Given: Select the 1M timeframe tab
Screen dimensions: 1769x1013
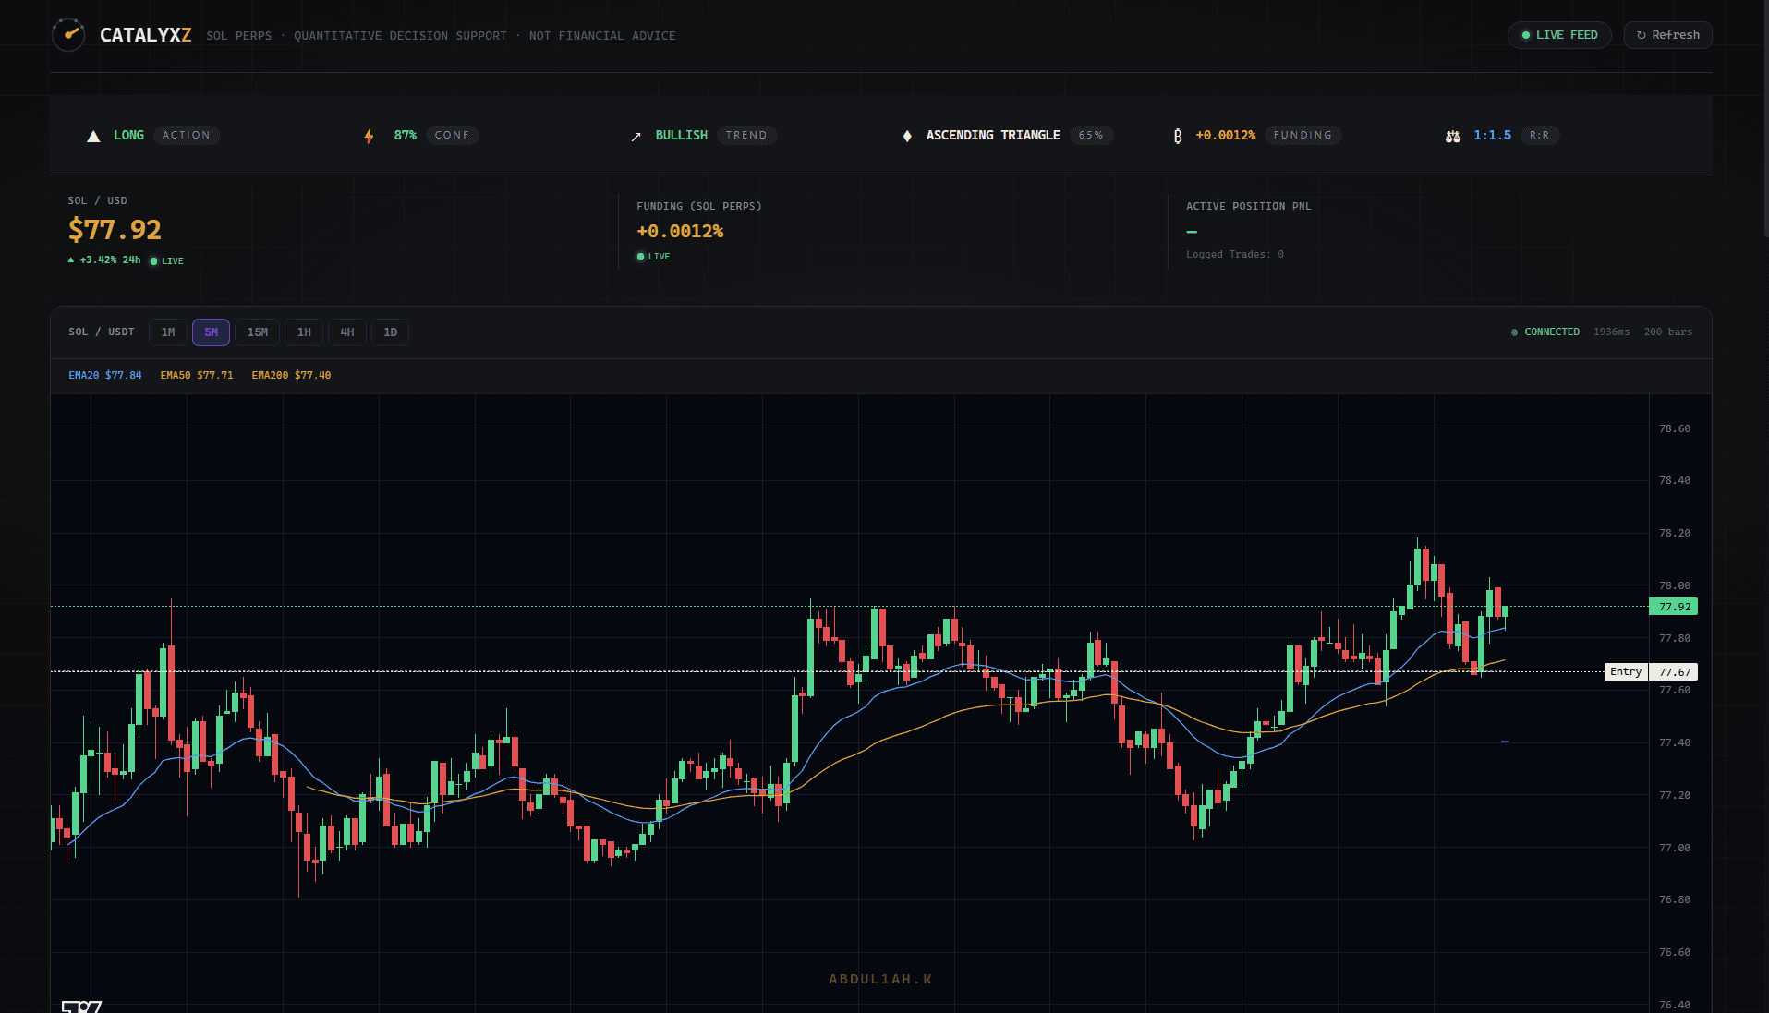Looking at the screenshot, I should (168, 332).
